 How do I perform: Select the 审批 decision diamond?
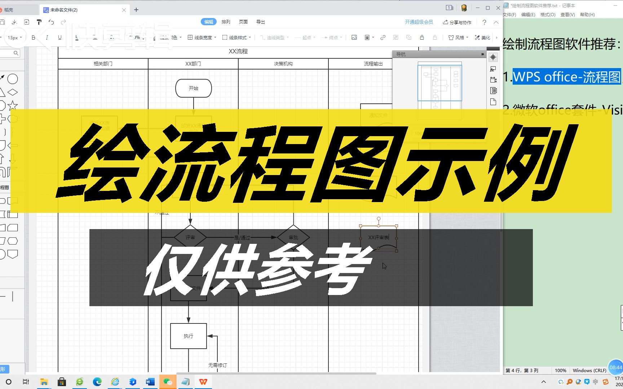click(x=293, y=238)
